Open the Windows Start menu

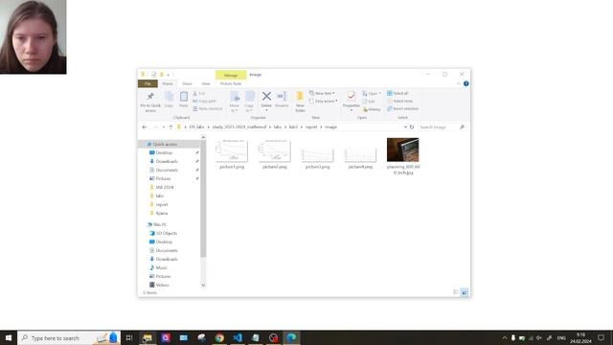[x=9, y=338]
